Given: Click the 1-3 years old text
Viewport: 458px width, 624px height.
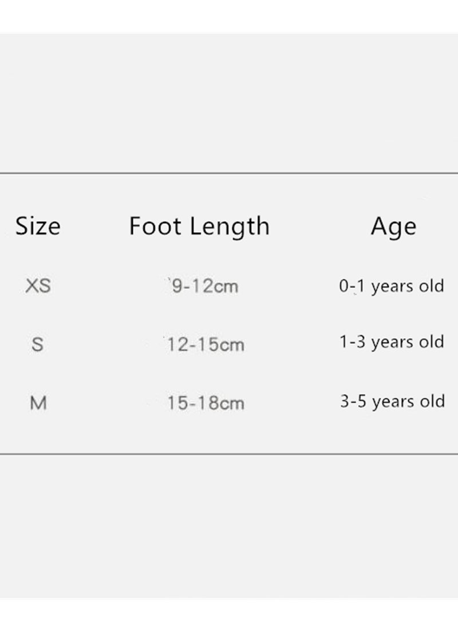Looking at the screenshot, I should tap(392, 342).
